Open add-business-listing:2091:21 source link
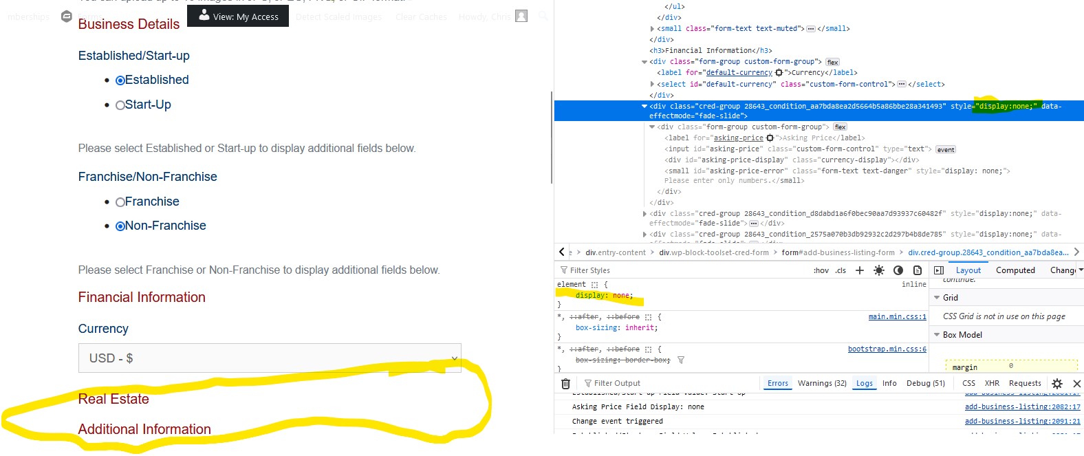Image resolution: width=1084 pixels, height=456 pixels. point(1022,422)
